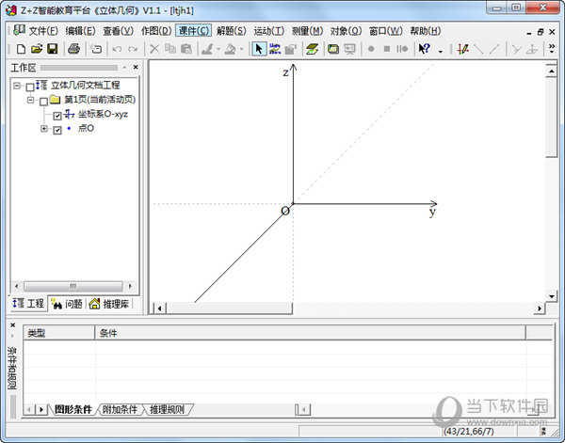Open the fill bucket dropdown arrow
The height and width of the screenshot is (443, 565).
[x=241, y=50]
